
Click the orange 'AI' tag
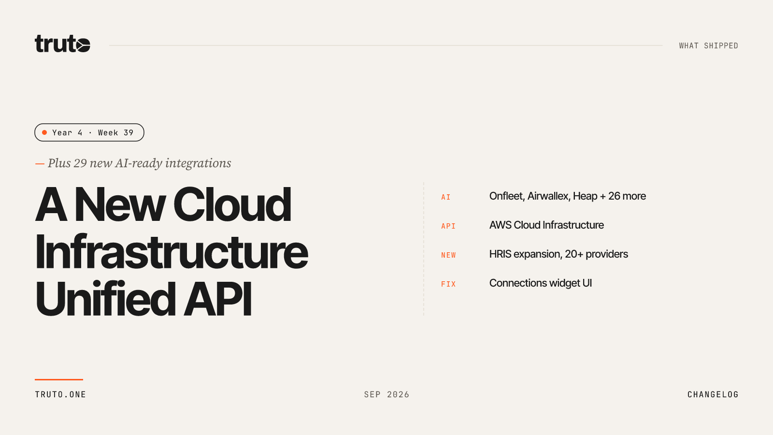click(x=445, y=197)
